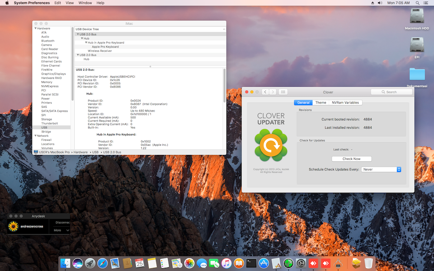This screenshot has height=271, width=434.
Task: Open the View menu
Action: 70,3
